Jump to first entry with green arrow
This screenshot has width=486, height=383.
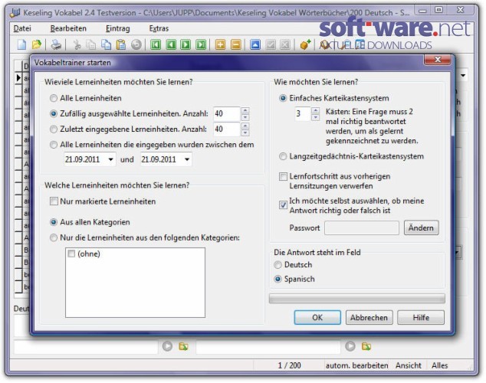point(156,45)
